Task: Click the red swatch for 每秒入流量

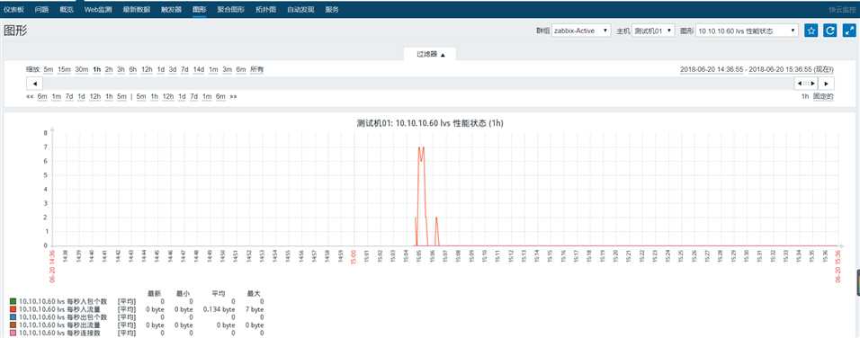Action: (13, 309)
